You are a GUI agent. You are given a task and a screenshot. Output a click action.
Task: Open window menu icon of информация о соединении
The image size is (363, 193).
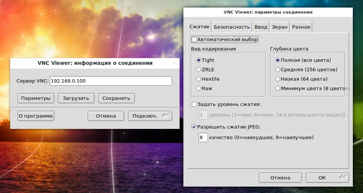tap(15, 63)
